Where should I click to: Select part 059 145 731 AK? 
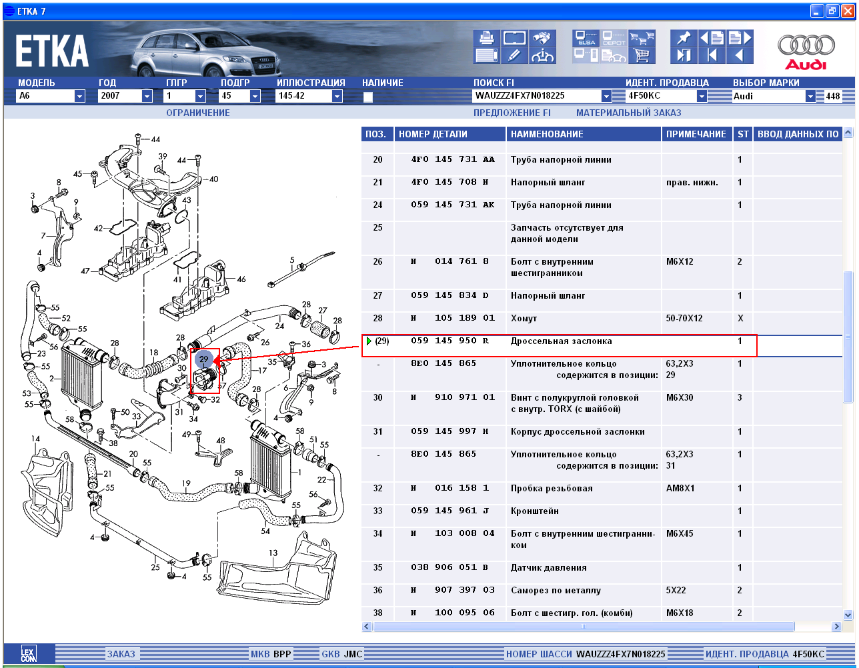pos(454,205)
